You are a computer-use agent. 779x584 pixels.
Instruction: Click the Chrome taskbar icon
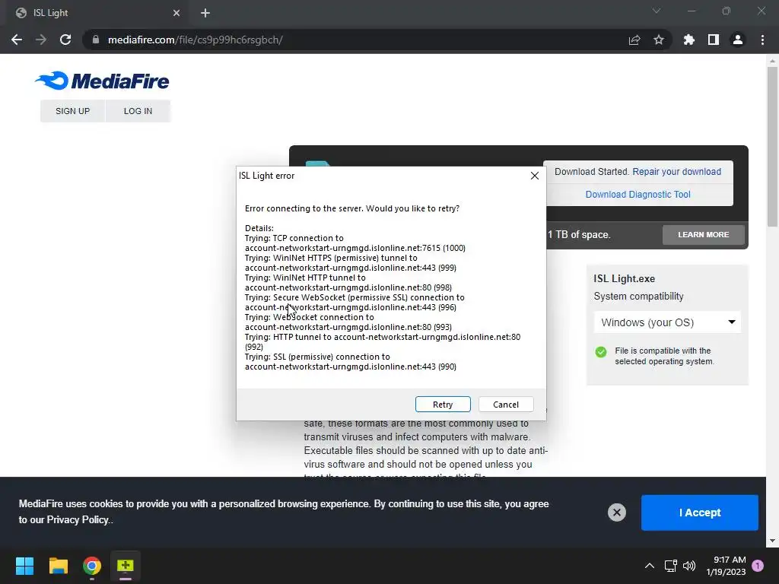point(92,566)
